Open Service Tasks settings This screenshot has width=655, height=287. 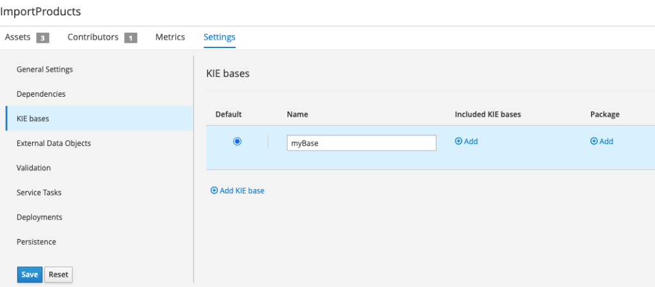point(39,193)
